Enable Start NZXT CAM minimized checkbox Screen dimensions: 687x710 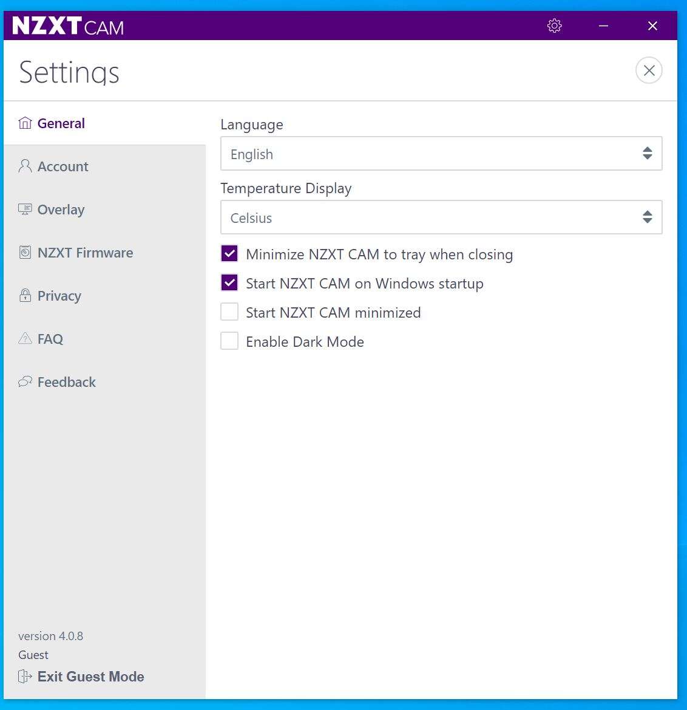point(229,312)
